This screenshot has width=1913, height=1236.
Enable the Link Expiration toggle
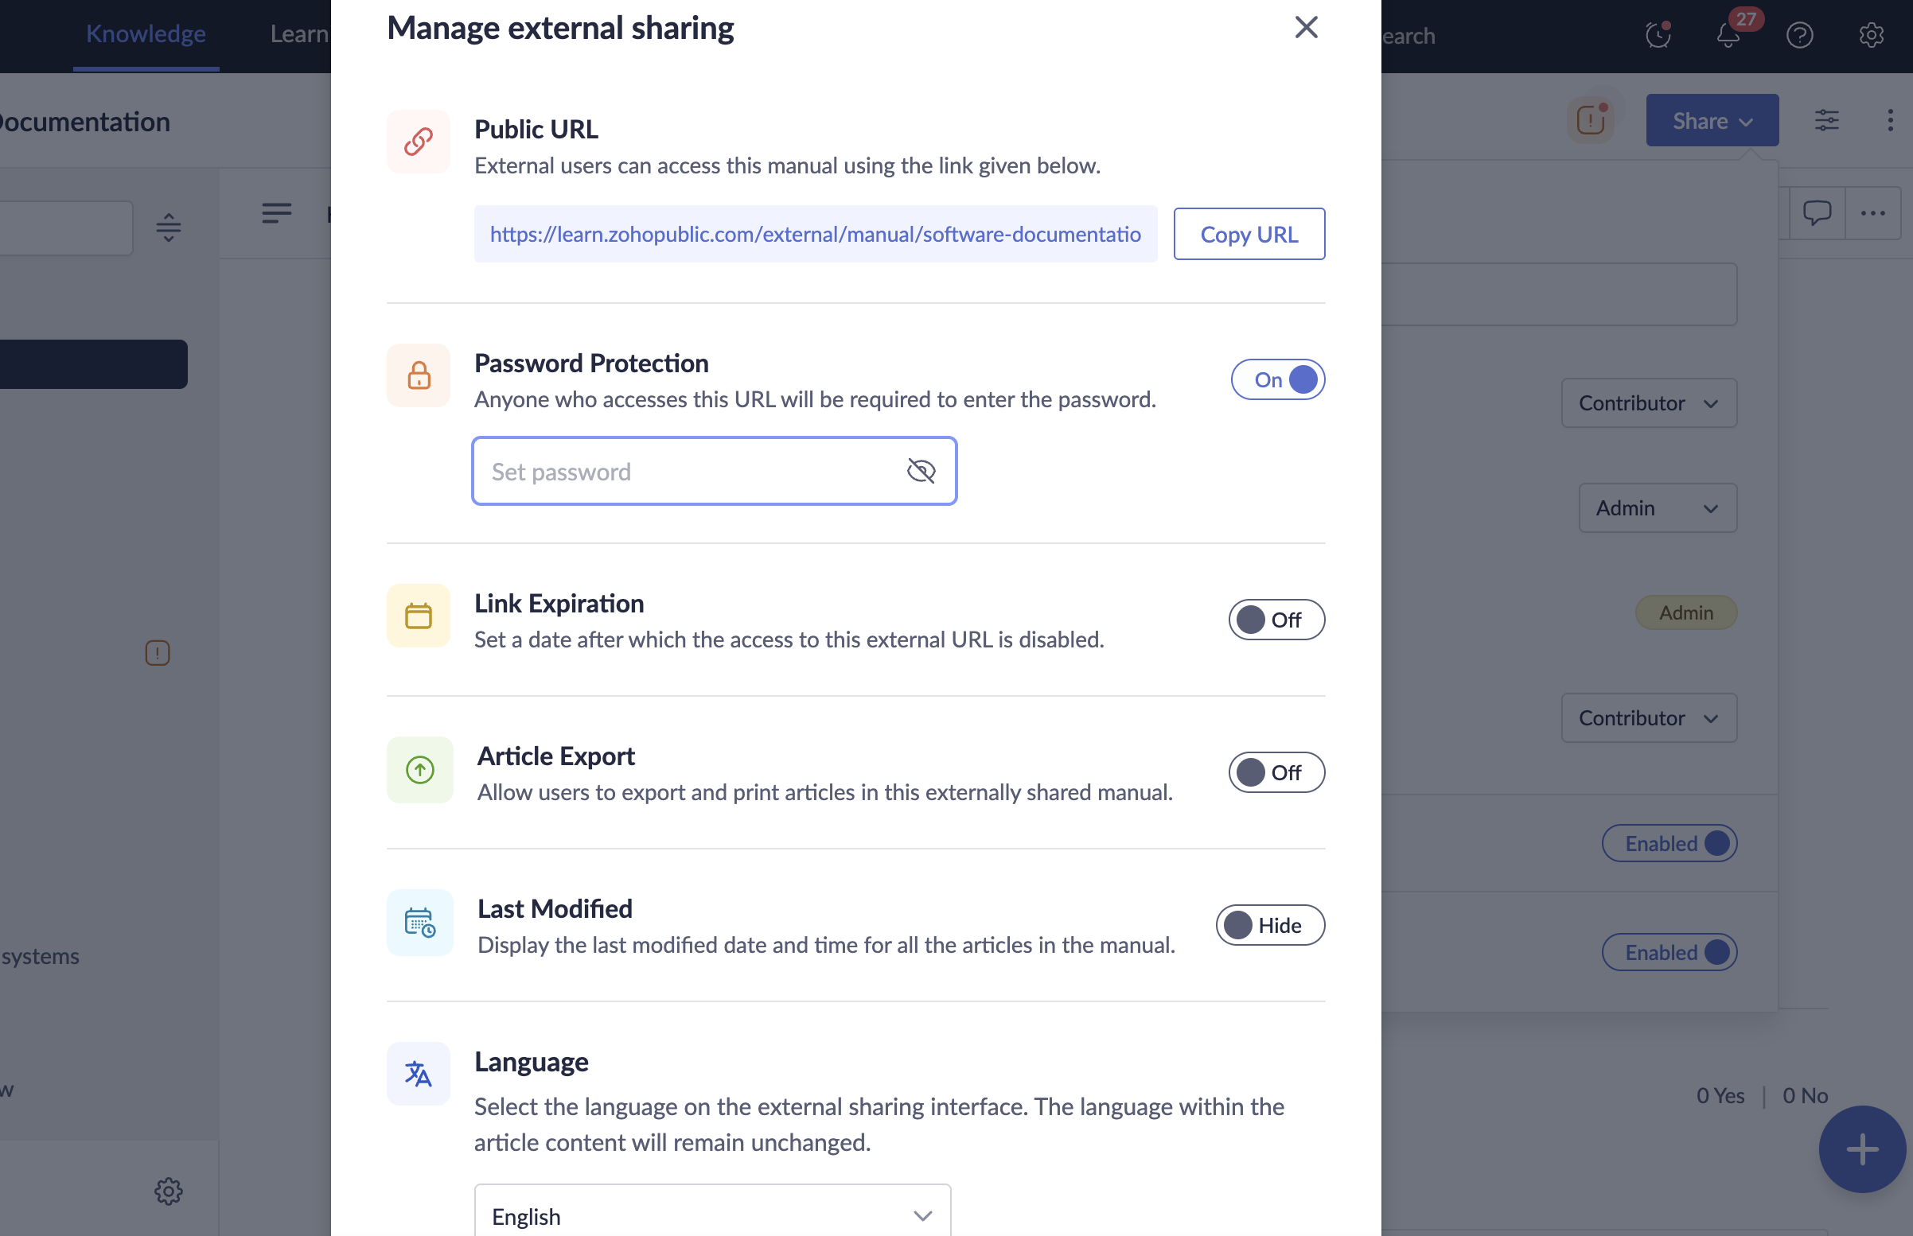(x=1276, y=620)
